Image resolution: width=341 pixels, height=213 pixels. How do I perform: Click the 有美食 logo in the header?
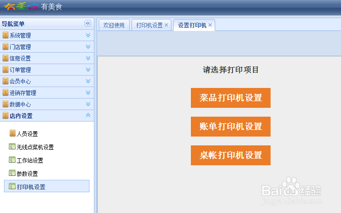click(33, 7)
